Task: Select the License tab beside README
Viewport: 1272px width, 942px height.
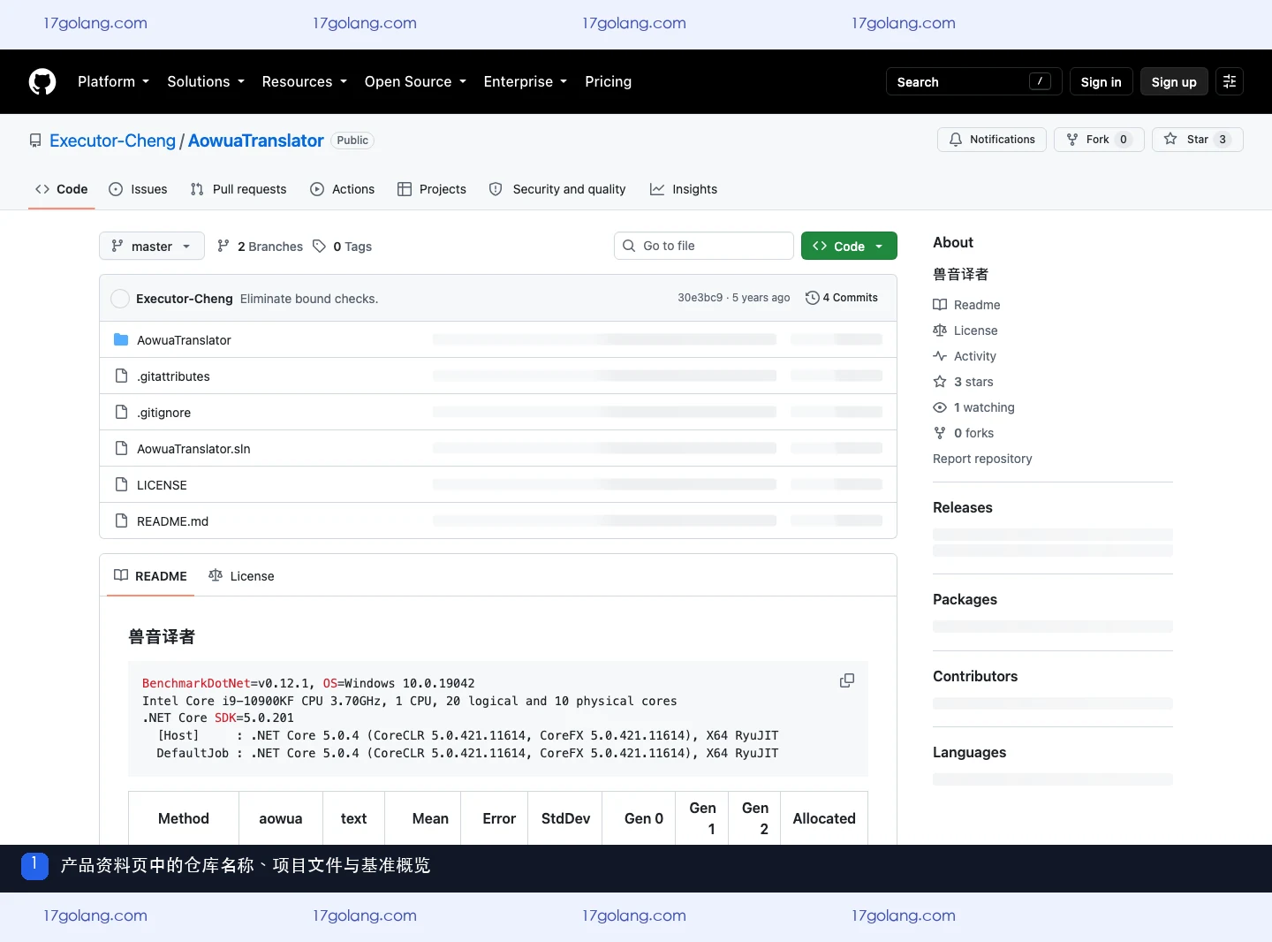Action: pos(241,575)
